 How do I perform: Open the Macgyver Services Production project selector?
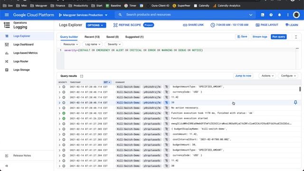pyautogui.click(x=83, y=15)
